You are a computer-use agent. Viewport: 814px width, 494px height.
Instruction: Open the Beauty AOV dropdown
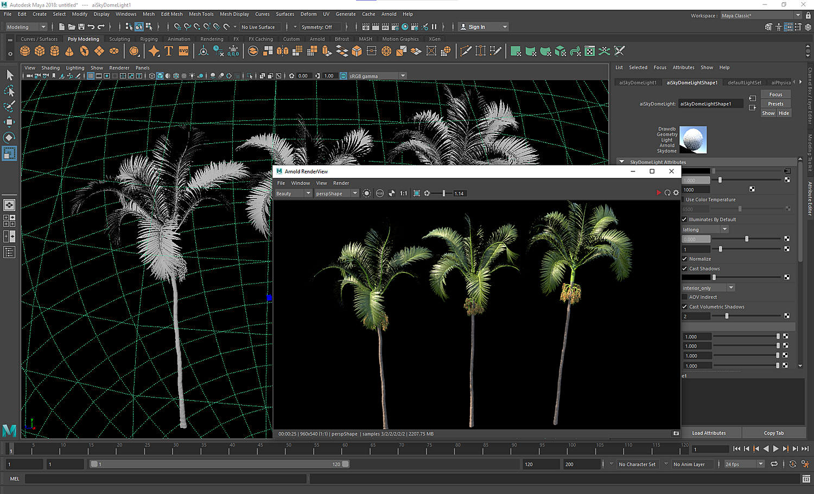[x=293, y=194]
